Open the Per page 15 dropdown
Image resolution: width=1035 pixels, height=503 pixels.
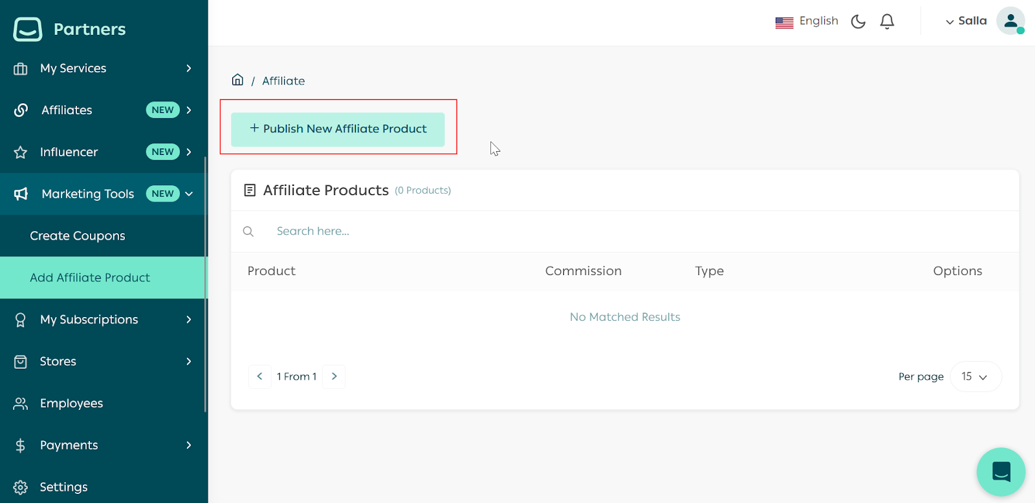pos(975,376)
